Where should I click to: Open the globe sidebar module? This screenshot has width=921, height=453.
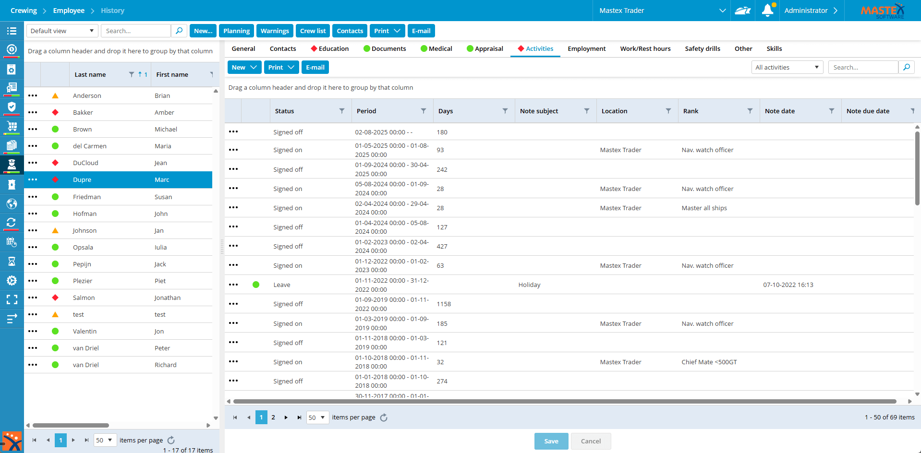12,204
